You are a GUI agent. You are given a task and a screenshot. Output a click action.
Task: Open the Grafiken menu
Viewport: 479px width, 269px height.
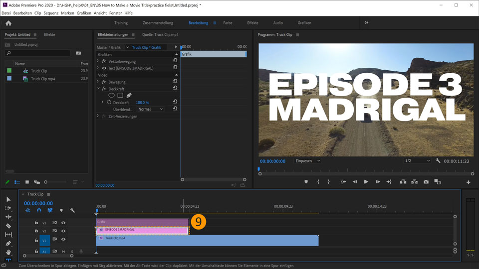point(84,13)
